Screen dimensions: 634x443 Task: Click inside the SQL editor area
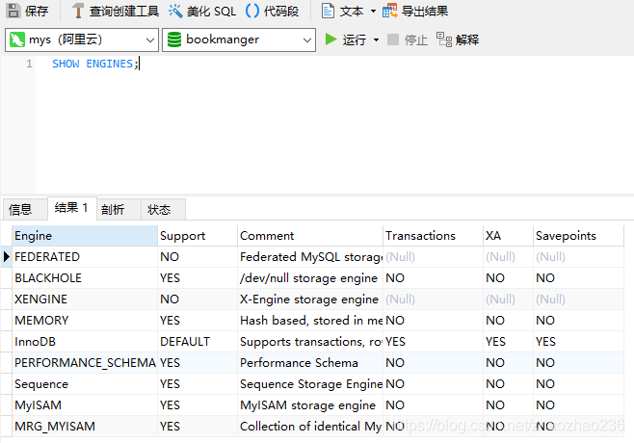[x=334, y=125]
